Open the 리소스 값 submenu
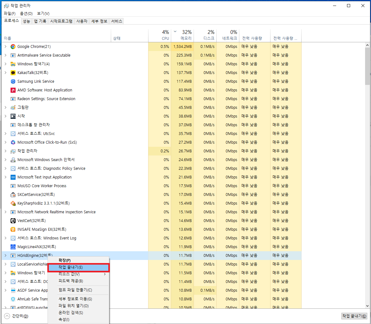 [x=69, y=274]
